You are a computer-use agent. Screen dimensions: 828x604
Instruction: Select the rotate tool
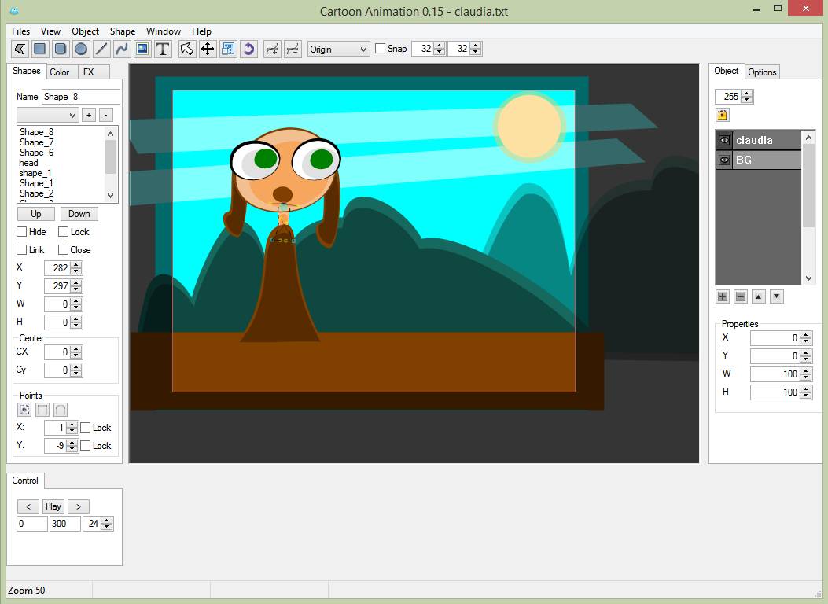[x=248, y=49]
